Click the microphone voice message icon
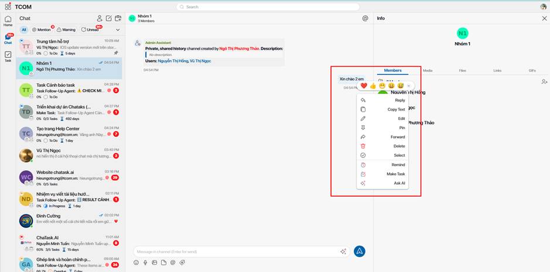The image size is (550, 272). (145, 262)
